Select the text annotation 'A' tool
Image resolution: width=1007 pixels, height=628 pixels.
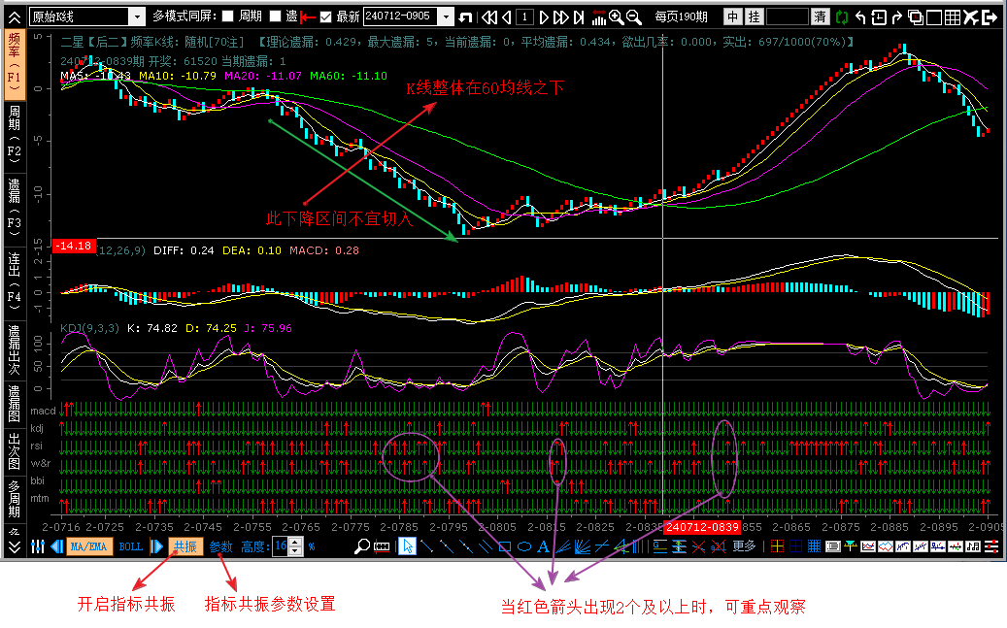coord(543,546)
